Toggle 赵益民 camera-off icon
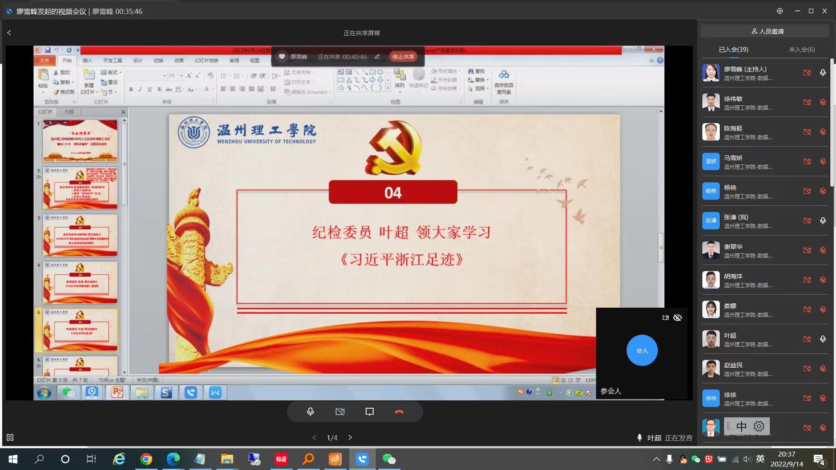 (807, 369)
